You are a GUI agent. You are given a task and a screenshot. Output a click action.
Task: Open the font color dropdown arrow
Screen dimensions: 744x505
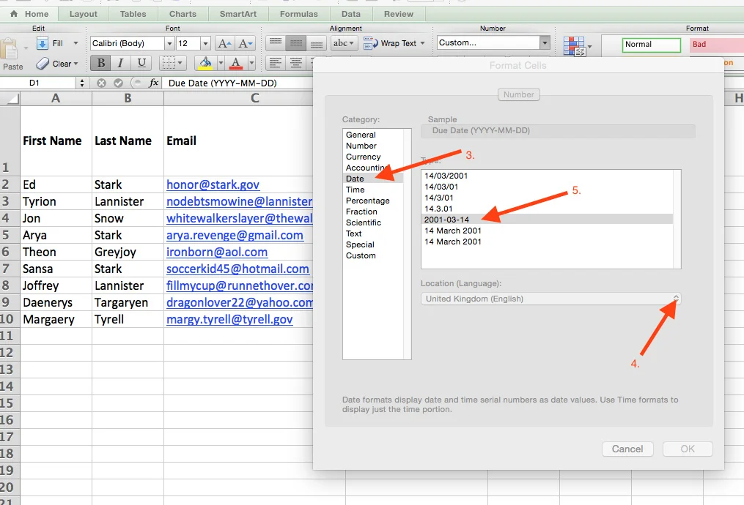point(251,63)
